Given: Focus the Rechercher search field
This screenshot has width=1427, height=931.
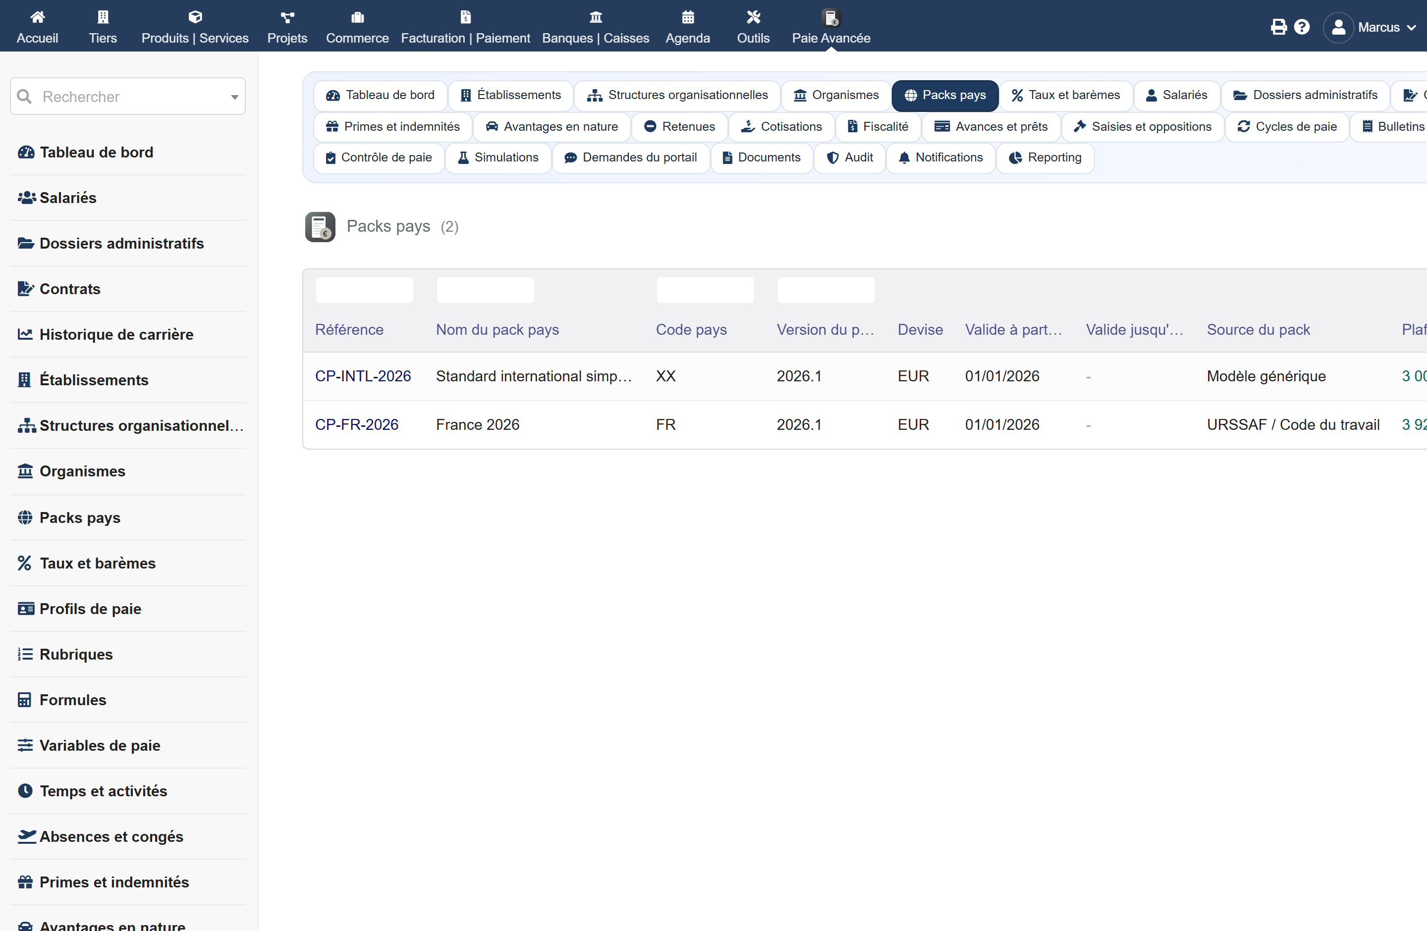Looking at the screenshot, I should 128,97.
